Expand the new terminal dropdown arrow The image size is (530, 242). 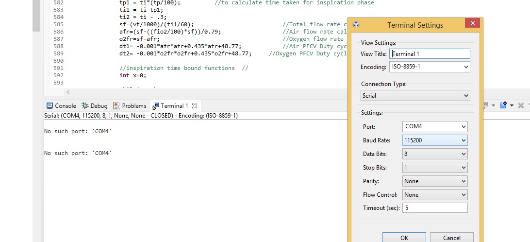pos(512,105)
